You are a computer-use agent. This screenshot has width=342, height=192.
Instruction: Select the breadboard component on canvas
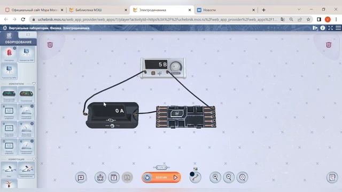tap(186, 117)
